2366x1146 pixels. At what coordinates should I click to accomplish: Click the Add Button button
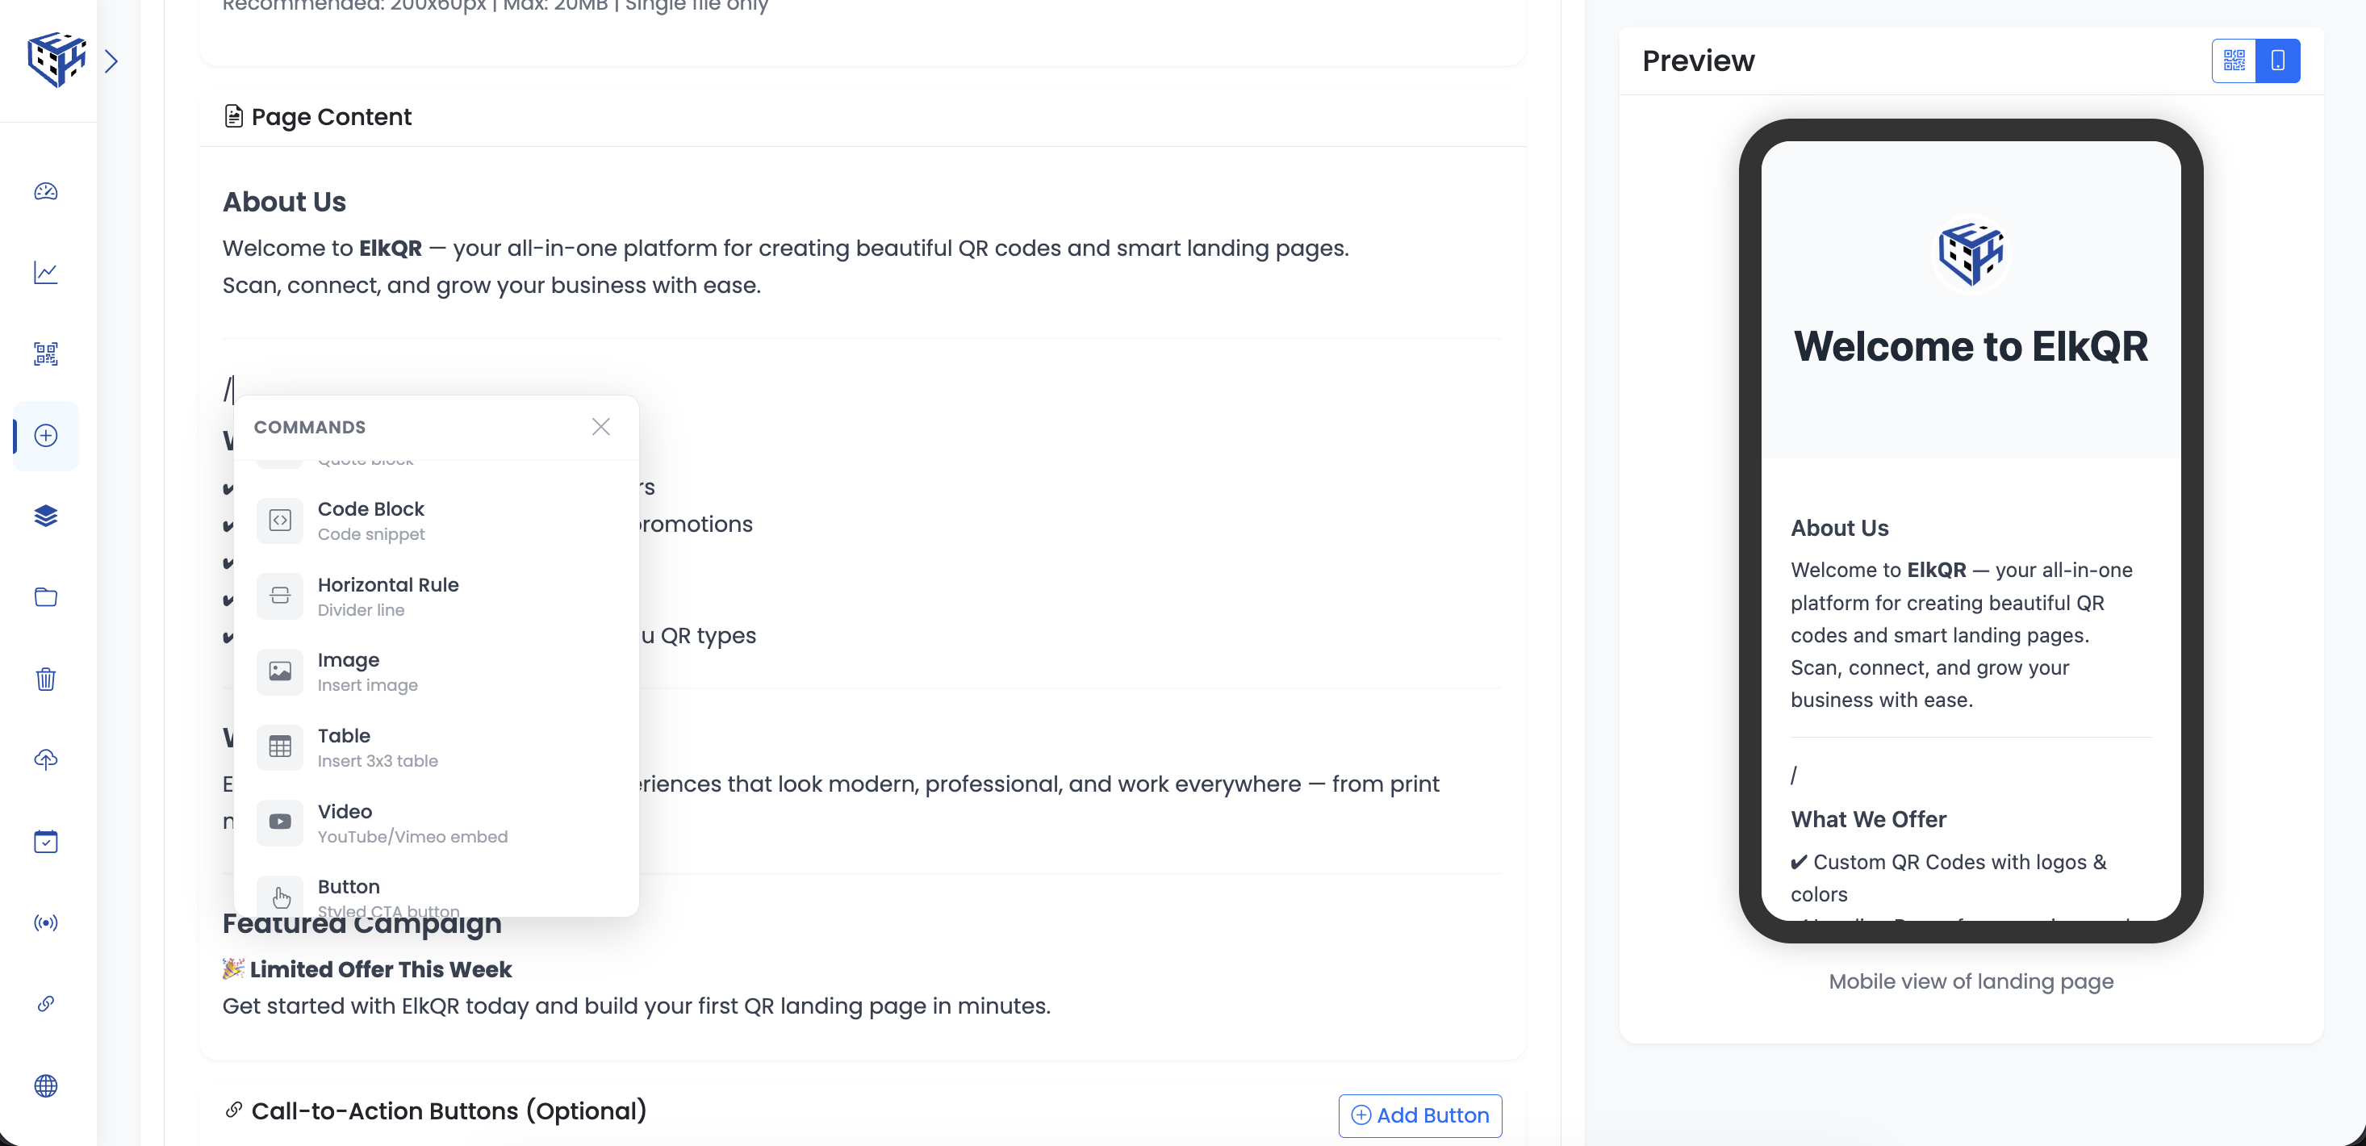(x=1420, y=1115)
